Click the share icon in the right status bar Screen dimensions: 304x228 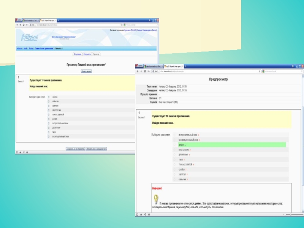click(x=145, y=214)
